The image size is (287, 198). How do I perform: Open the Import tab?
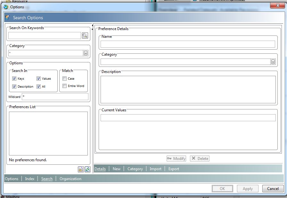(156, 169)
